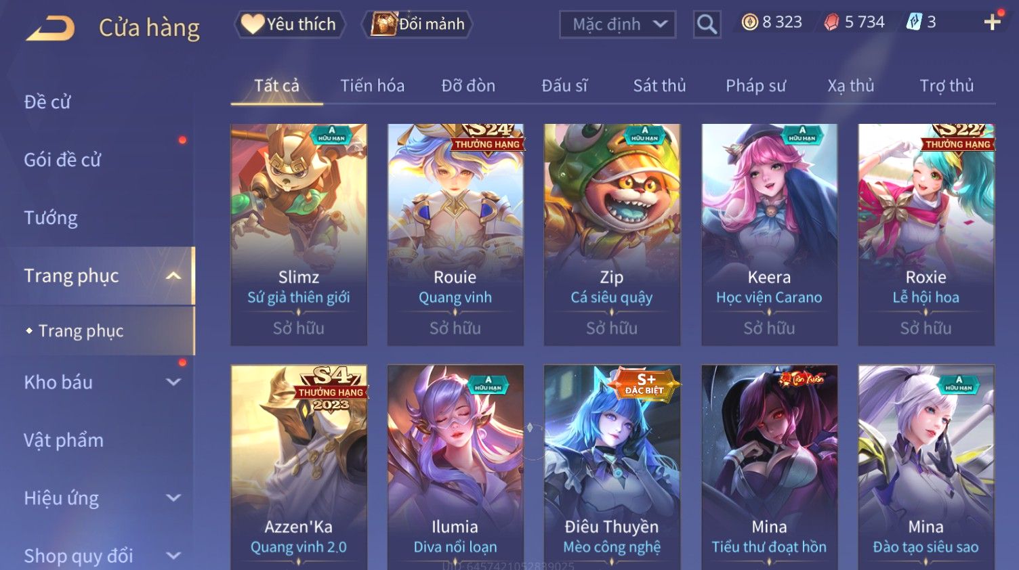Image resolution: width=1019 pixels, height=570 pixels.
Task: Switch to the Tiến hóa tab
Action: pos(372,86)
